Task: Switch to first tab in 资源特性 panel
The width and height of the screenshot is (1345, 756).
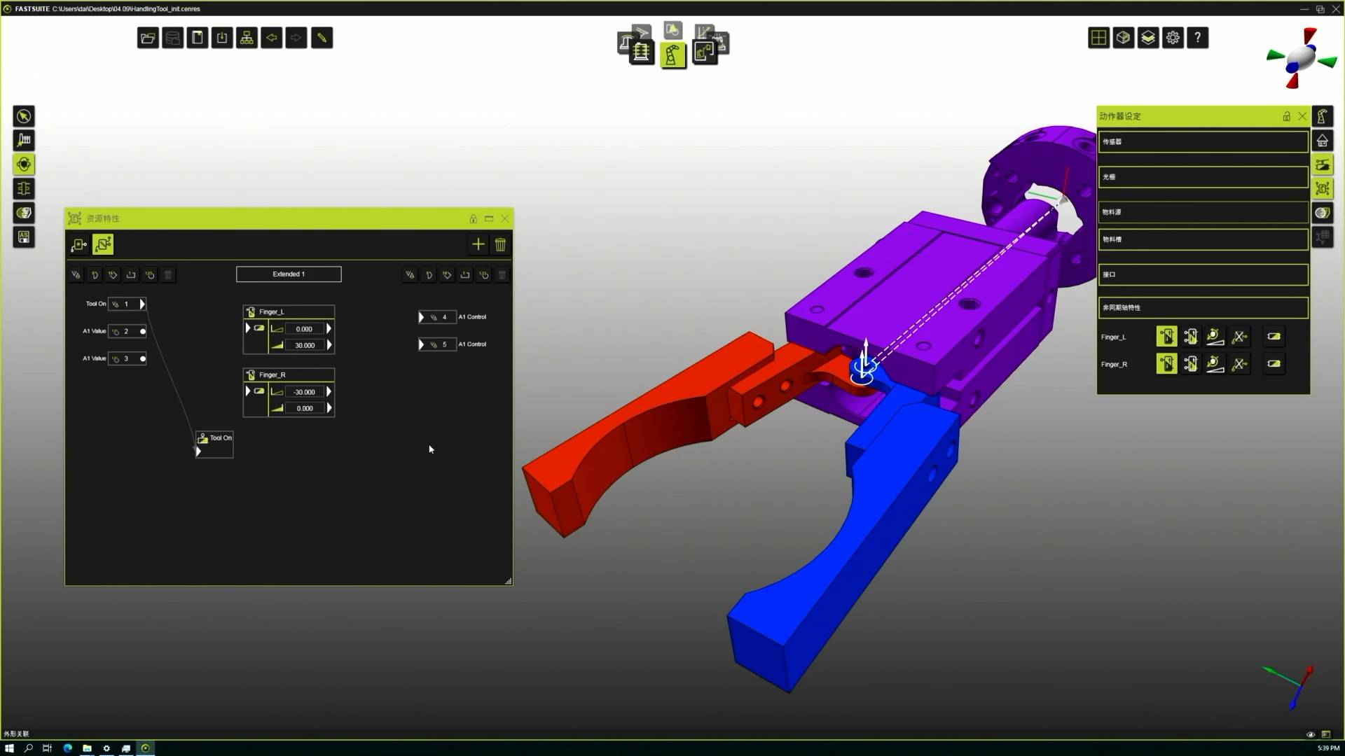Action: 78,244
